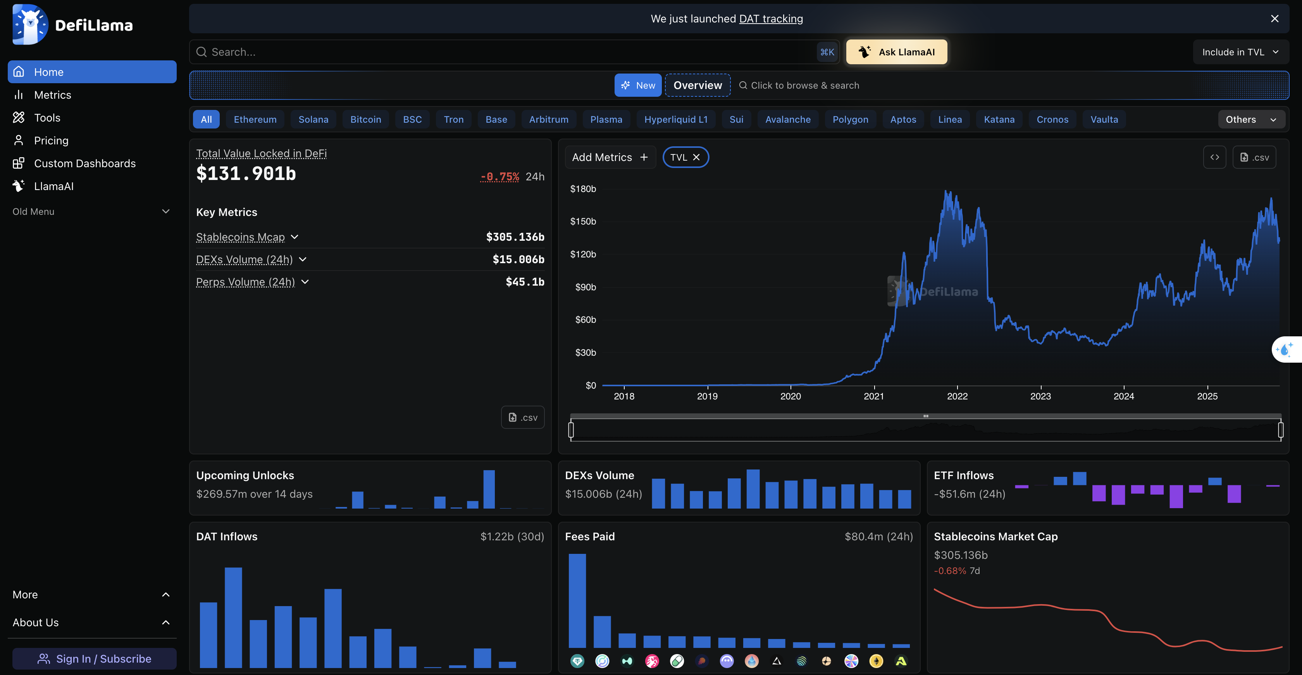The height and width of the screenshot is (675, 1302).
Task: Click Metrics bar-chart icon in sidebar
Action: click(19, 95)
